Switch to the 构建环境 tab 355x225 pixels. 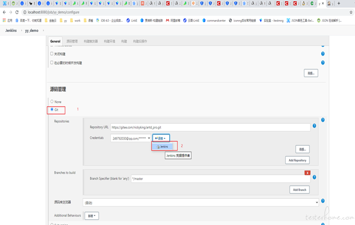click(x=109, y=41)
